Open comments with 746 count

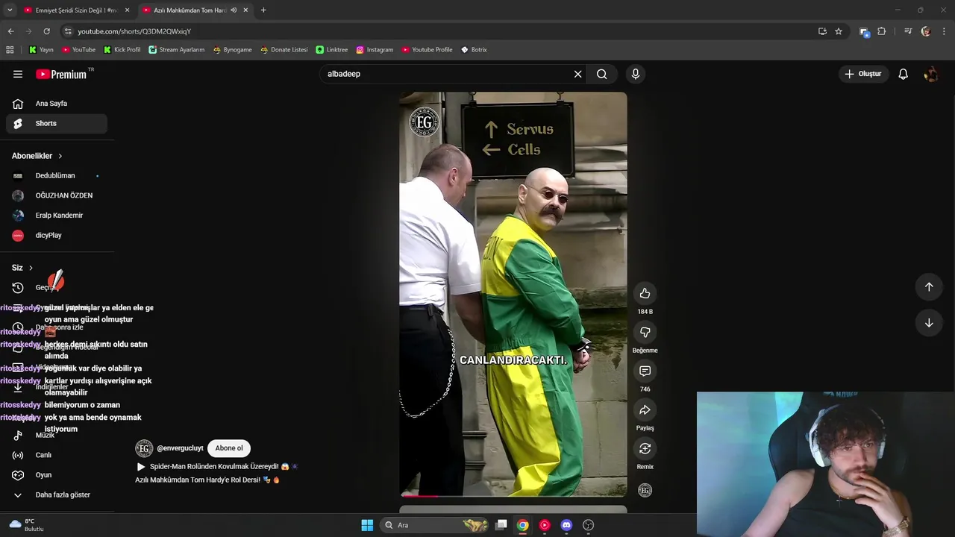645,371
